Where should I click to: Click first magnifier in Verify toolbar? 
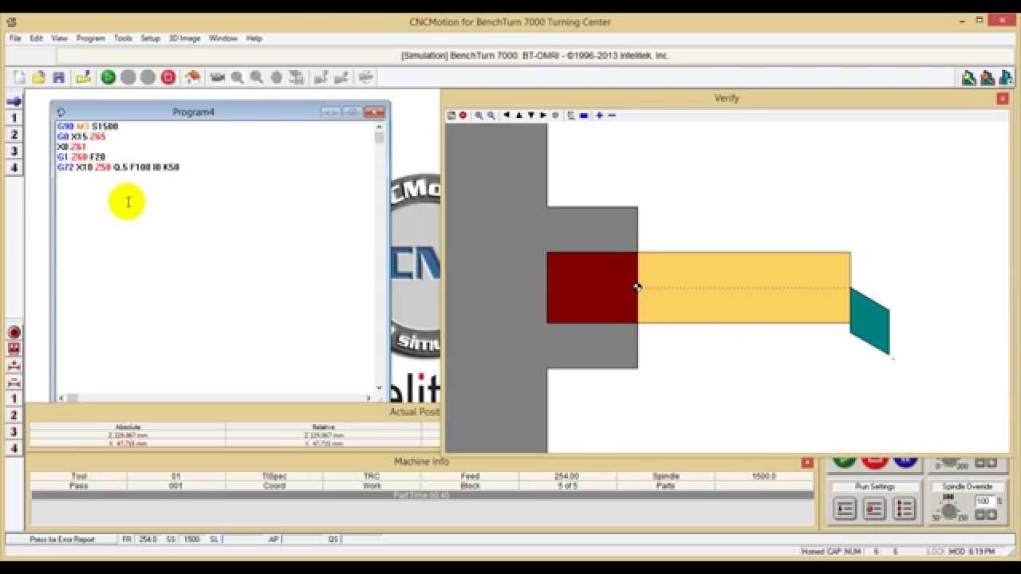[x=479, y=116]
